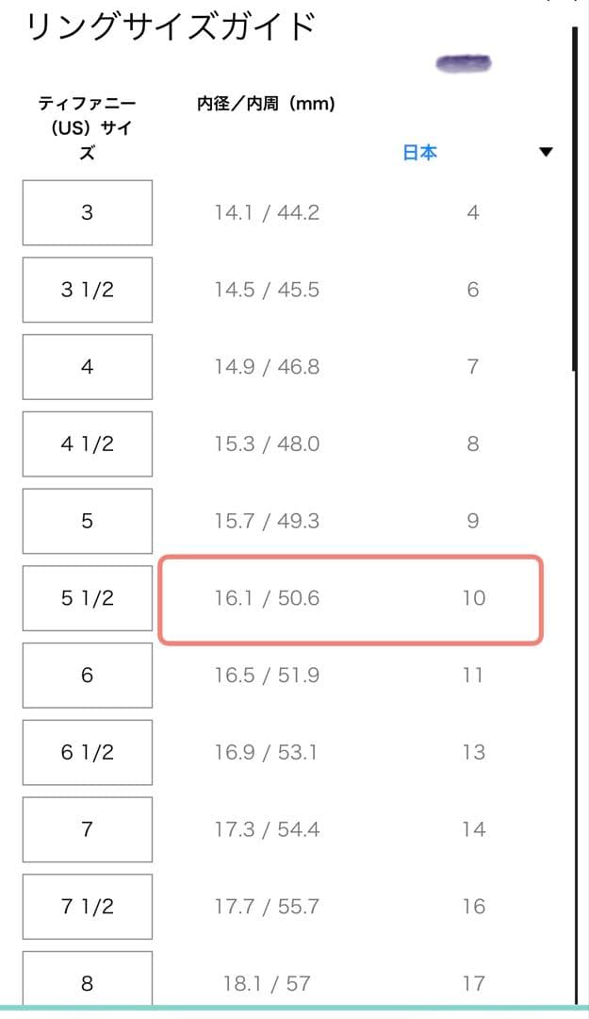Screen dimensions: 589x1019
Task: Select US size 3 1/2 cell
Action: [87, 289]
